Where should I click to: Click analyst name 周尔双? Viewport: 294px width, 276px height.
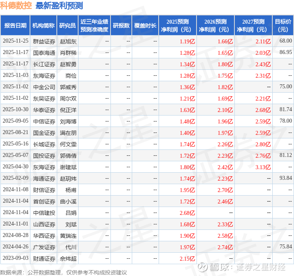pos(68,99)
